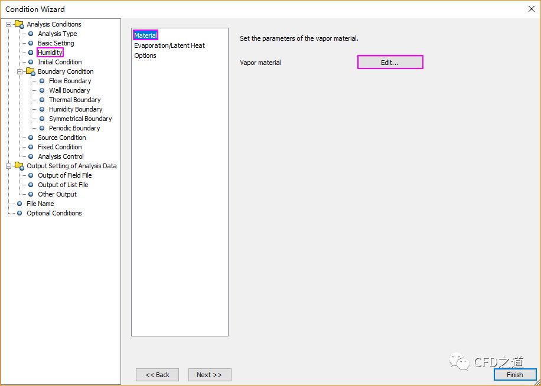The image size is (541, 386).
Task: Select the Humidity tree item
Action: click(50, 53)
